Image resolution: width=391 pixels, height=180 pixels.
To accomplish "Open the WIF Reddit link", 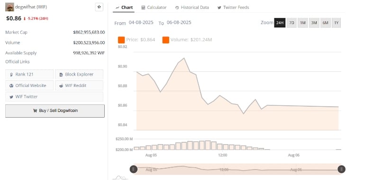I will coord(79,86).
